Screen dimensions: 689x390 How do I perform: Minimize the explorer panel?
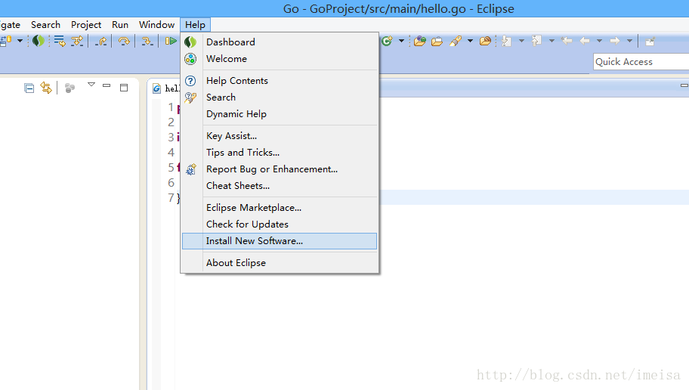[x=107, y=85]
